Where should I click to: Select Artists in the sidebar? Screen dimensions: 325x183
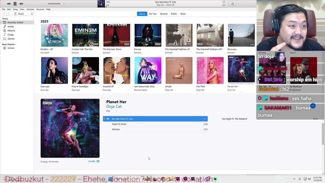point(17,26)
